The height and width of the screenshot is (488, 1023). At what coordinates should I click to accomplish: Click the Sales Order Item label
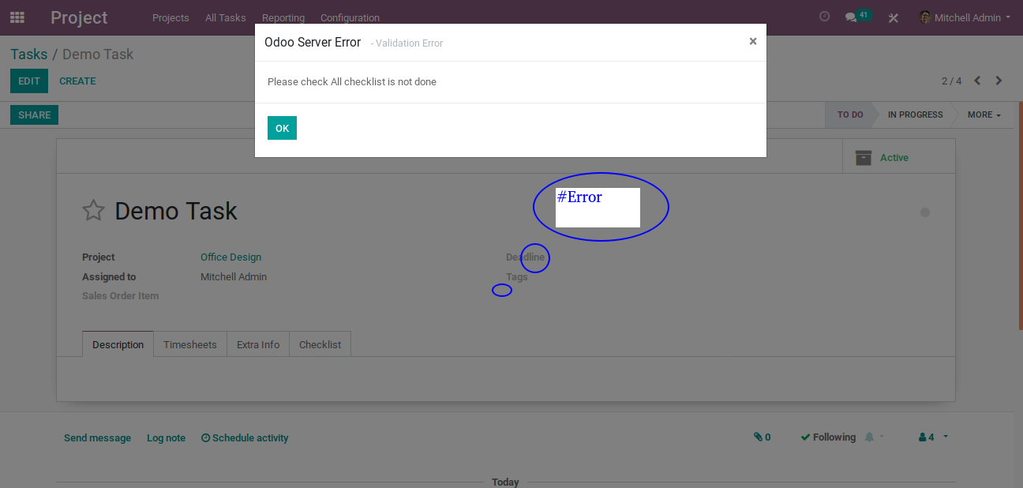coord(120,296)
